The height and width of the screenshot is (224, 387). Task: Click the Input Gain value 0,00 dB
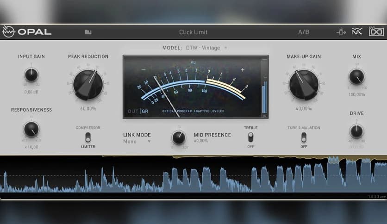pos(31,92)
